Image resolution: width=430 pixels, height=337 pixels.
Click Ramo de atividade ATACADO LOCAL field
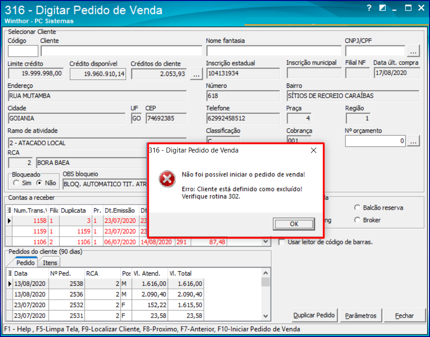98,143
